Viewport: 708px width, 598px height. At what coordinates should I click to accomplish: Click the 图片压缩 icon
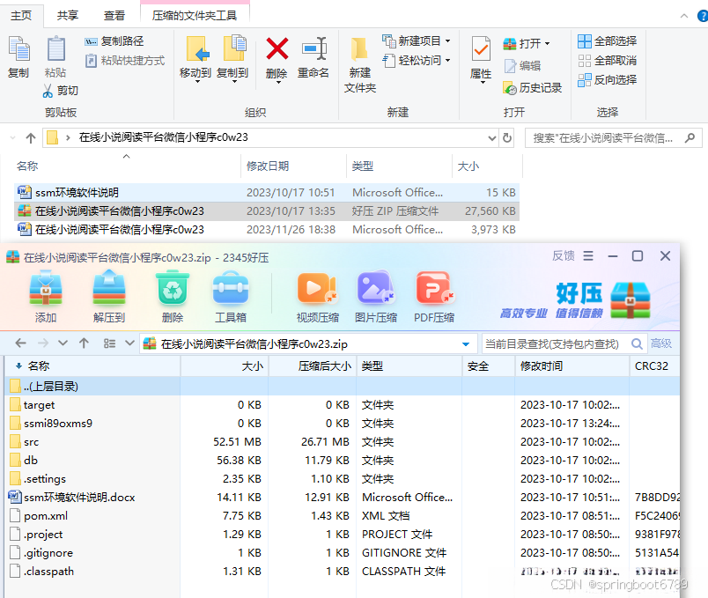[x=376, y=288]
